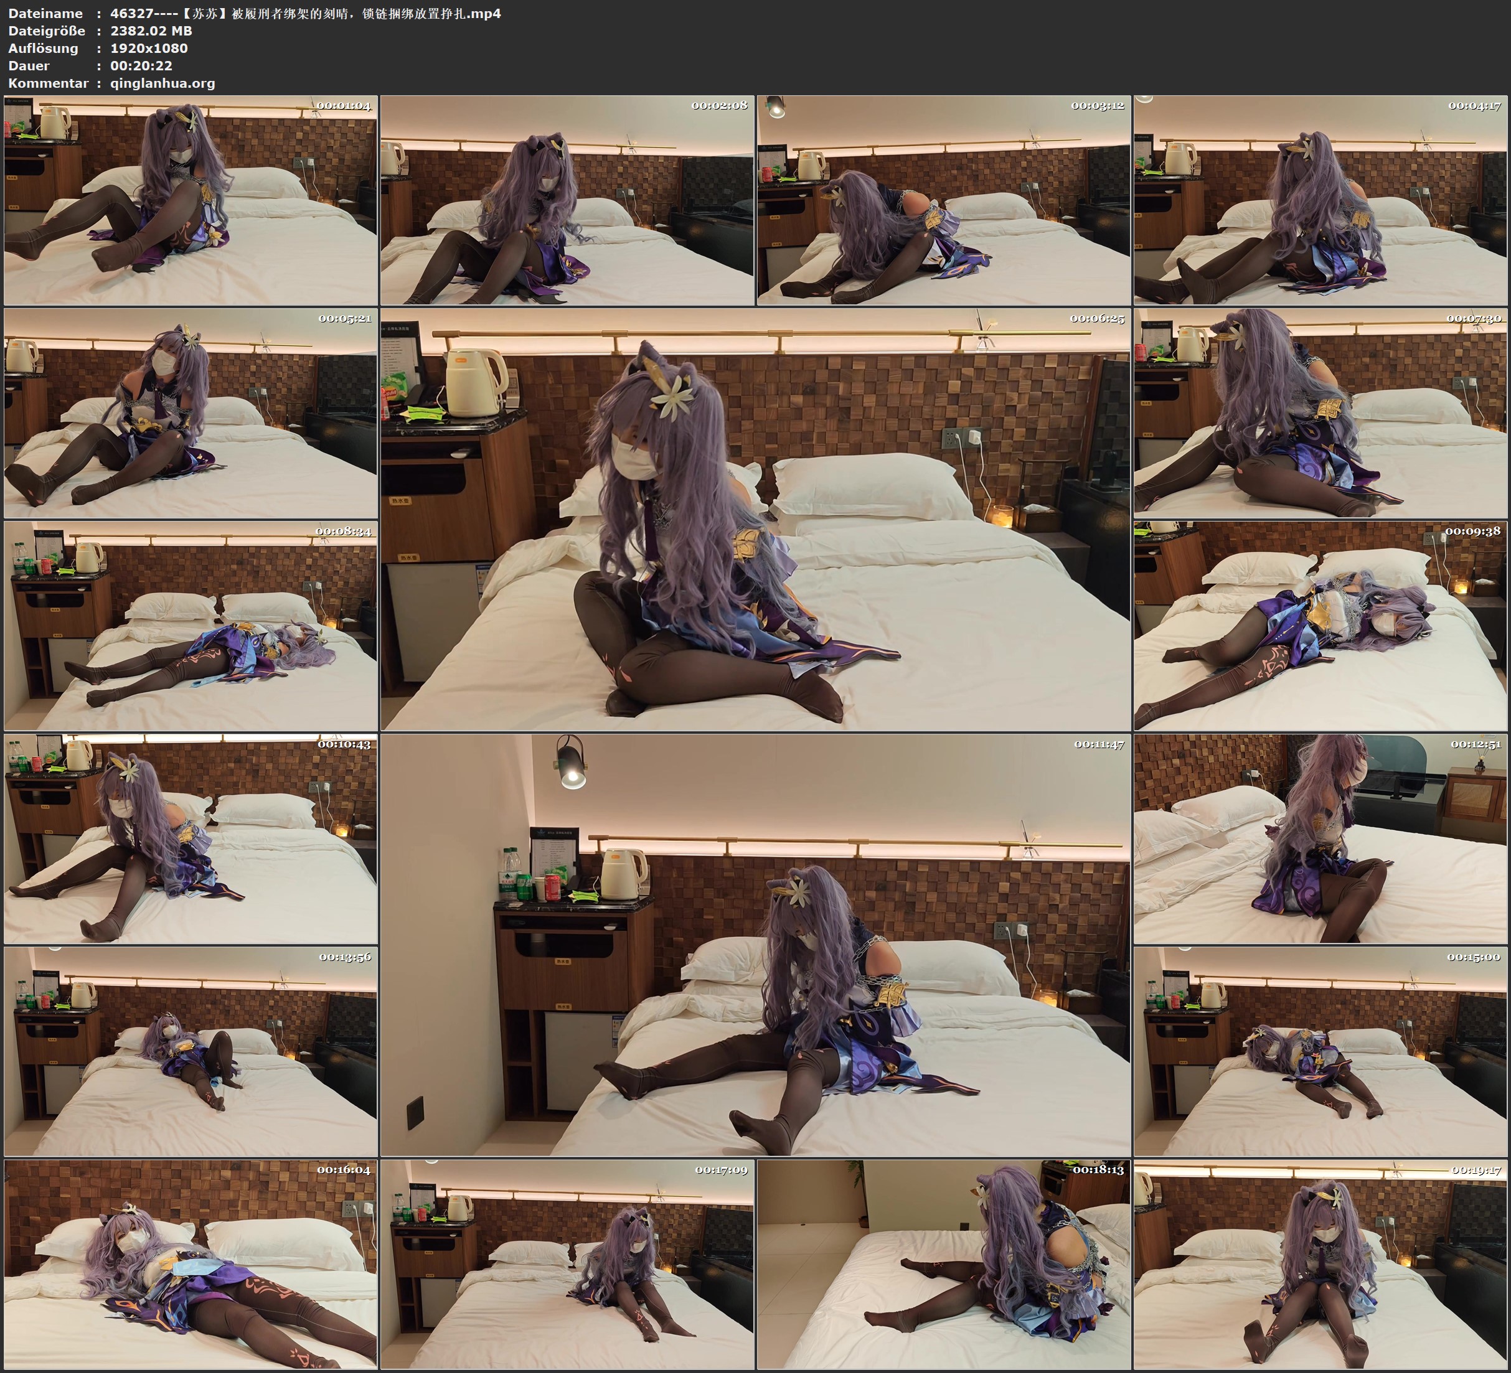The width and height of the screenshot is (1511, 1373).
Task: Select the large thumbnail at 00:11:47
Action: [756, 945]
